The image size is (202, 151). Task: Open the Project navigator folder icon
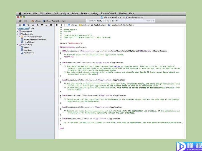click(x=20, y=25)
